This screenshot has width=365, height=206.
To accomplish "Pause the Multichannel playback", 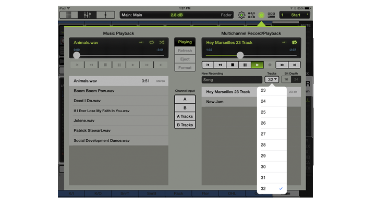I will 245,65.
